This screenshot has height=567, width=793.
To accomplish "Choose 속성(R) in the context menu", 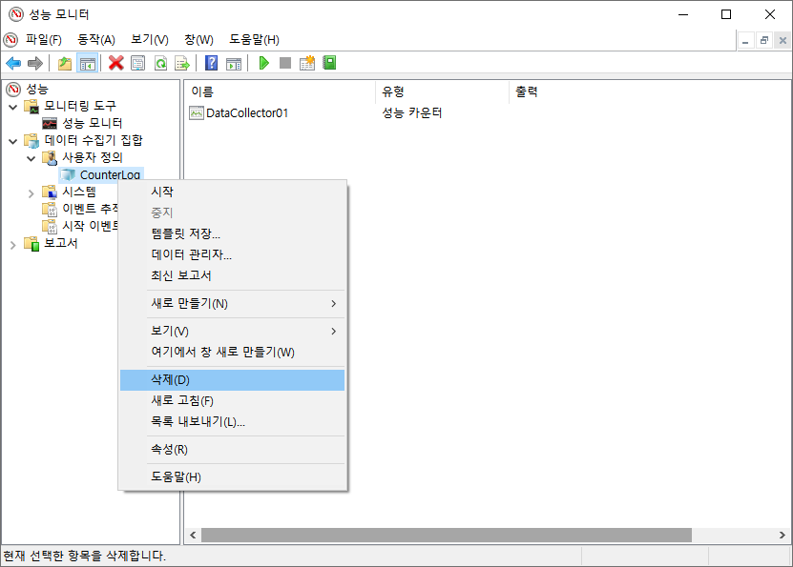I will coord(233,450).
